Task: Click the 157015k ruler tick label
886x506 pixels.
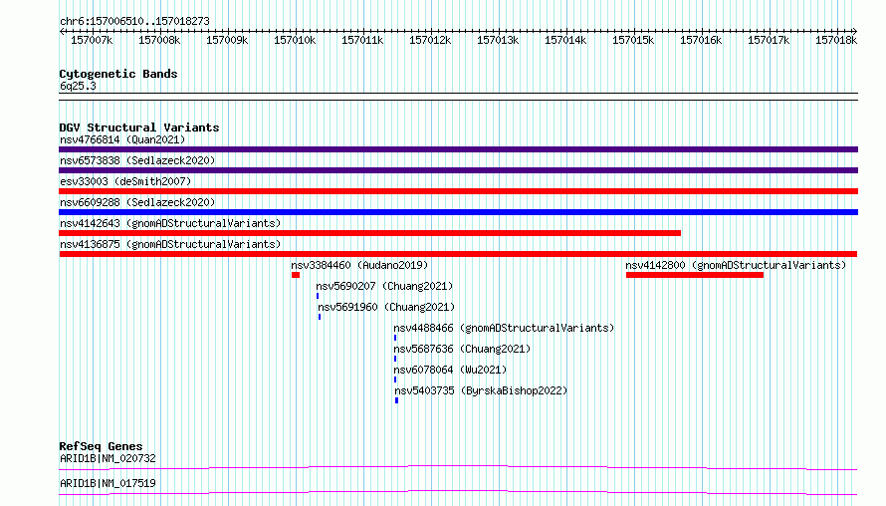Action: (633, 40)
